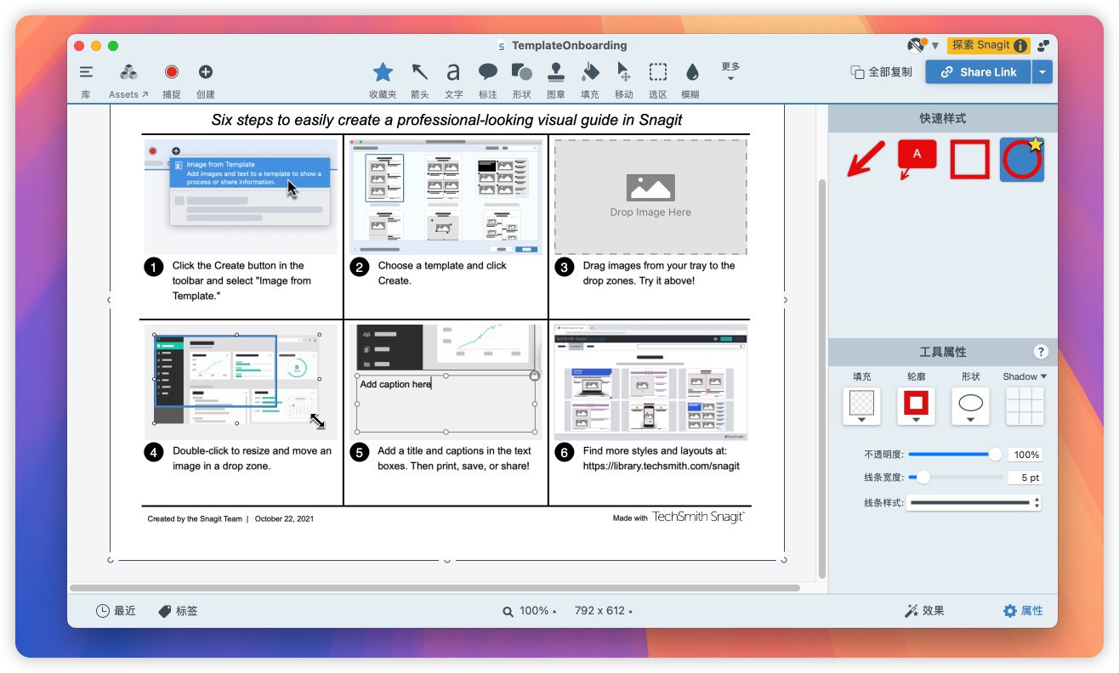Click the red Capture (捕捉) button
The height and width of the screenshot is (673, 1119).
click(172, 80)
